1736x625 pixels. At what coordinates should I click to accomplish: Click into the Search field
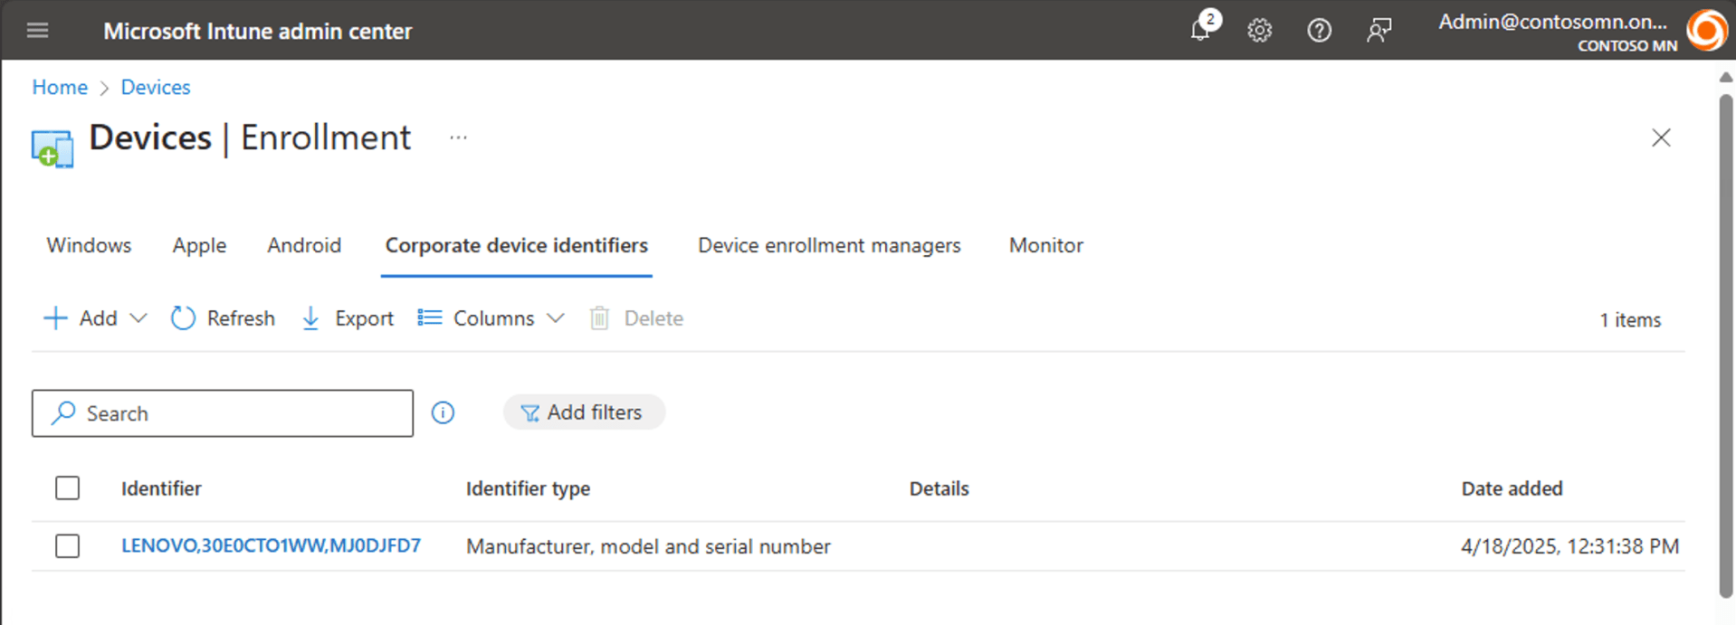click(235, 413)
